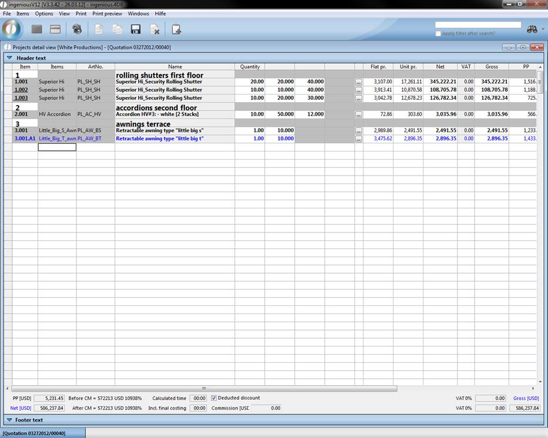Image resolution: width=548 pixels, height=438 pixels.
Task: Expand the Footer text section
Action: tap(9, 420)
